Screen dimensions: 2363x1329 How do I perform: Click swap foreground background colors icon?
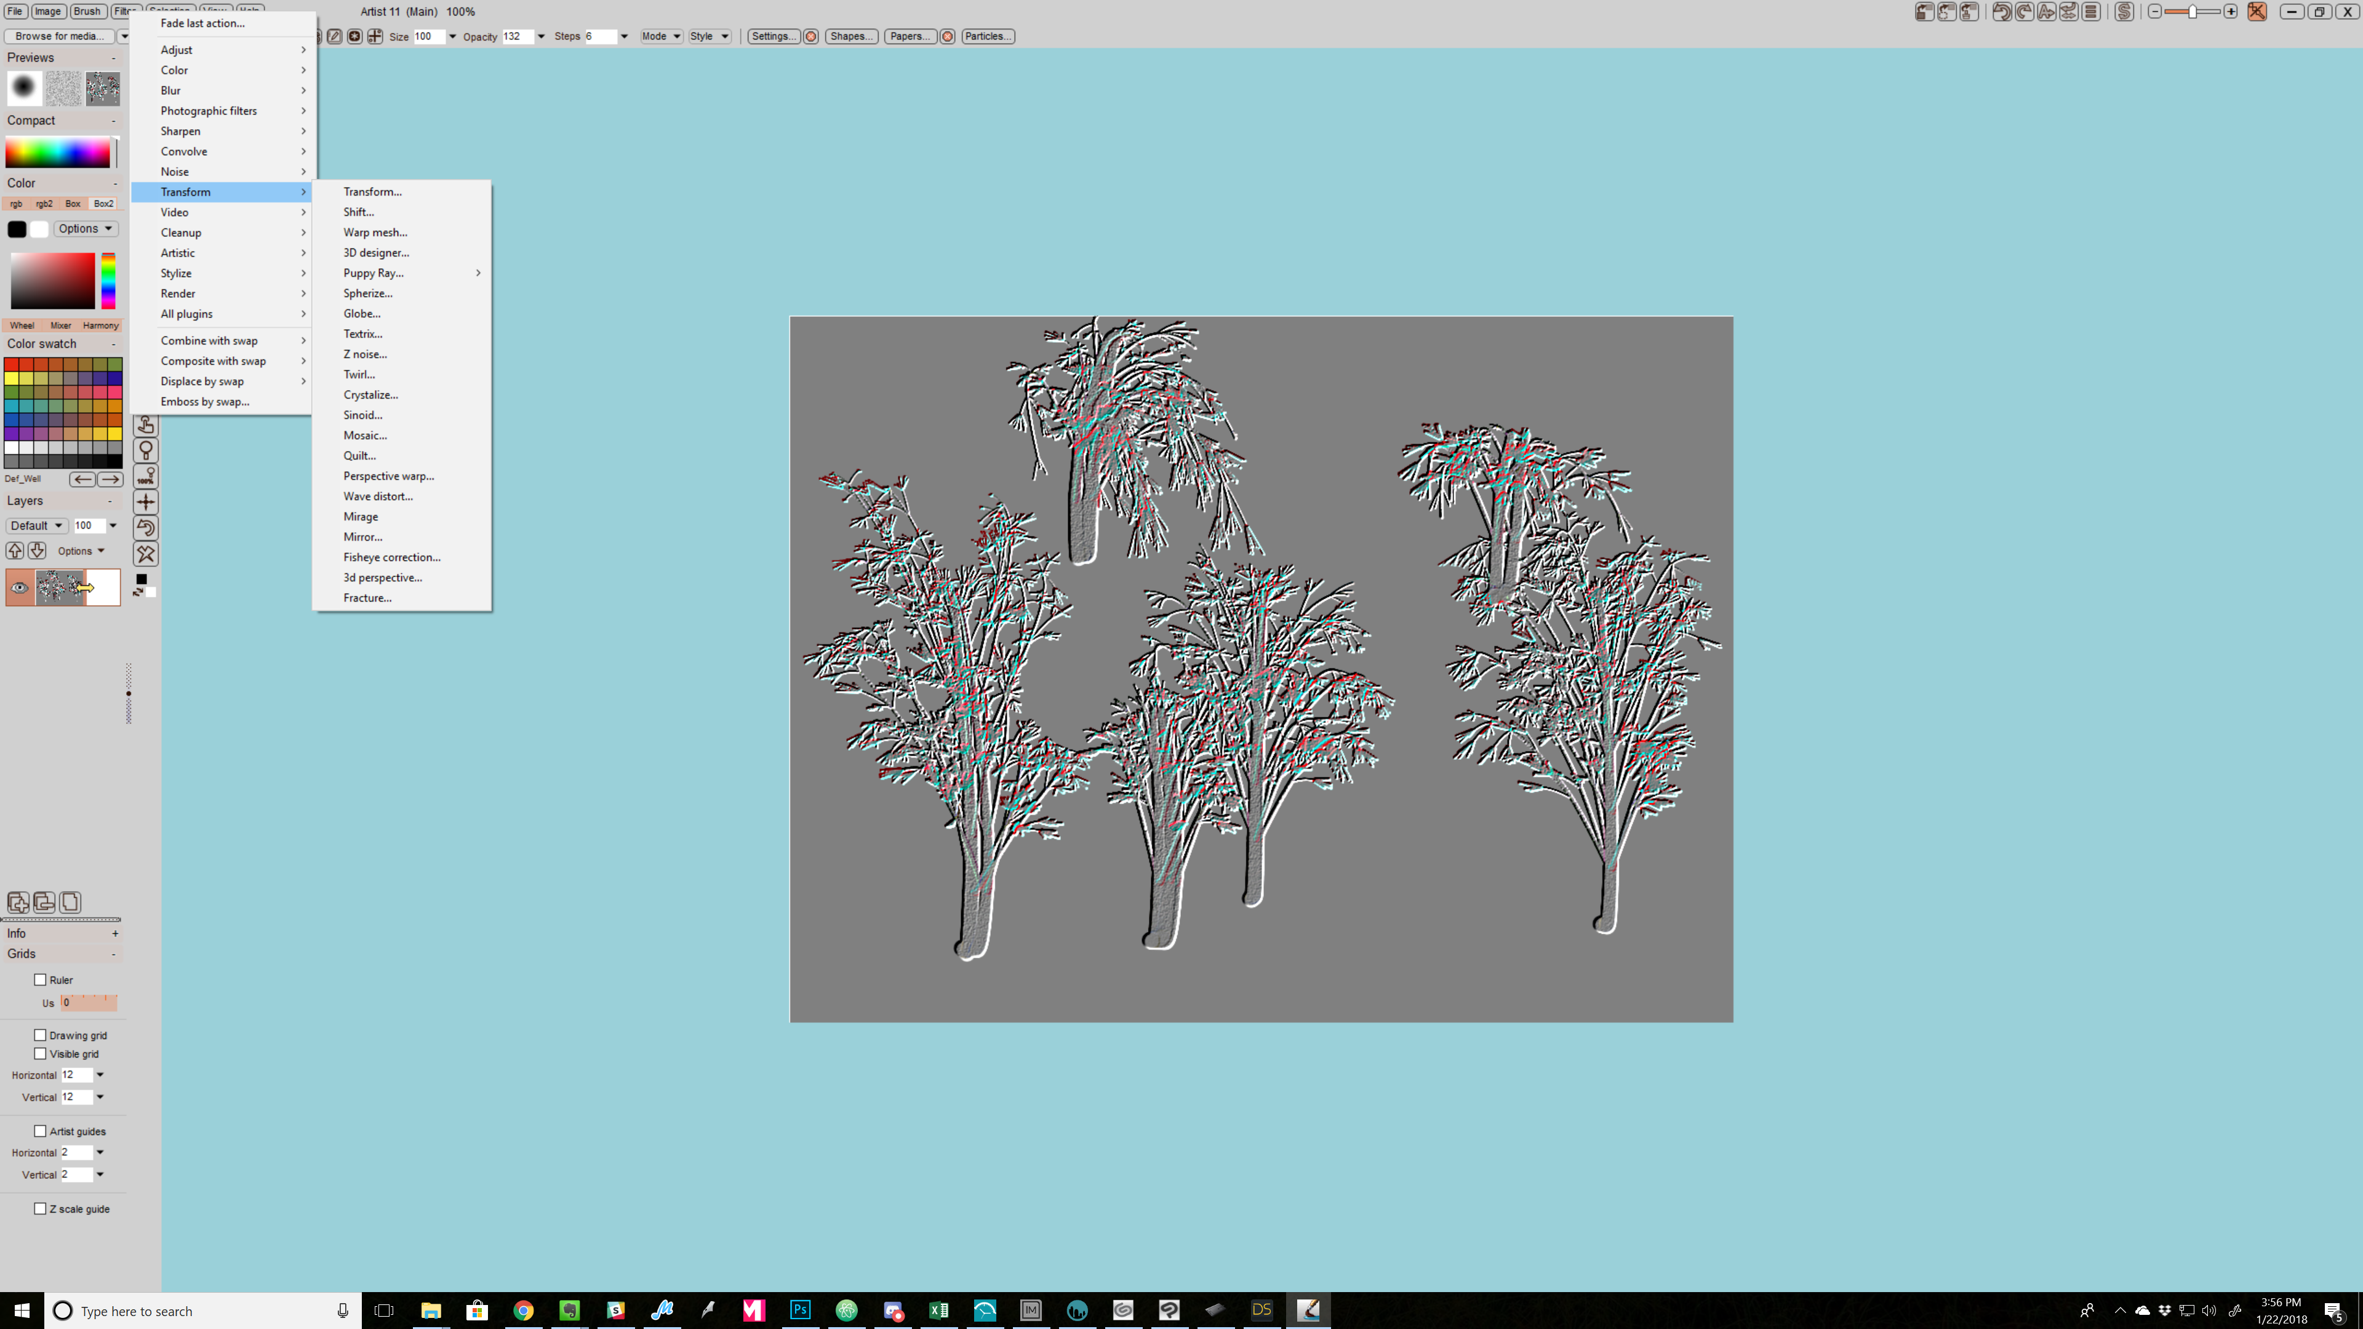click(x=138, y=593)
